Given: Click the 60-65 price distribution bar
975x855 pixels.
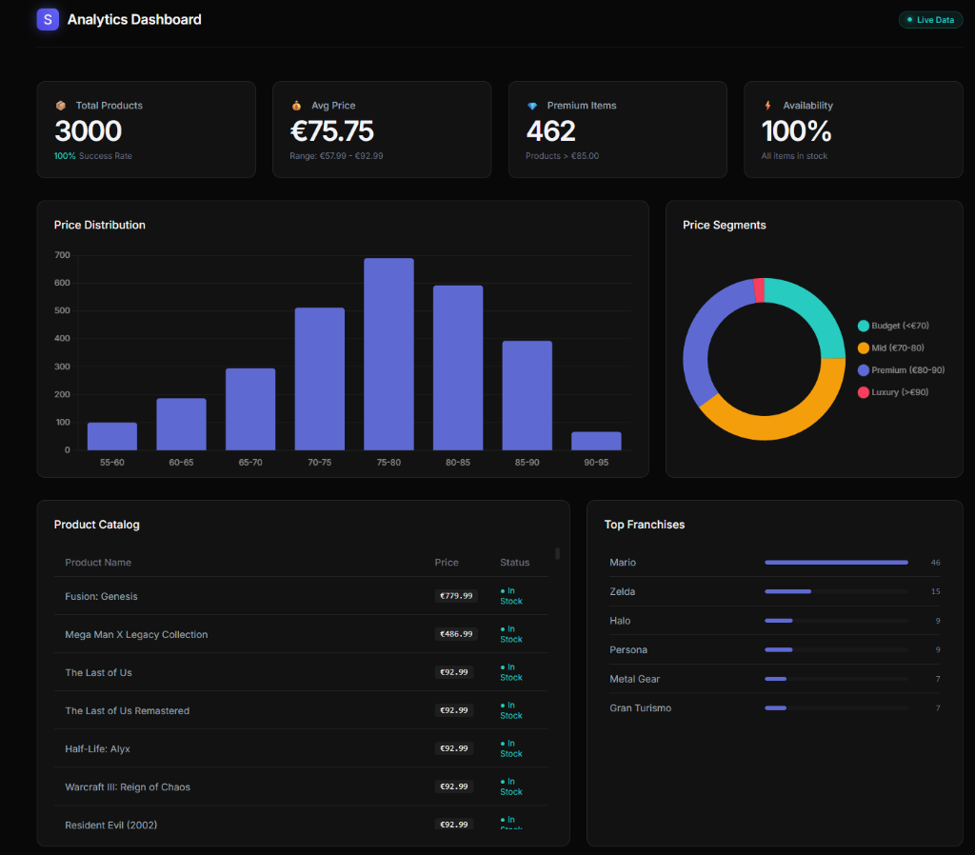Looking at the screenshot, I should tap(181, 424).
